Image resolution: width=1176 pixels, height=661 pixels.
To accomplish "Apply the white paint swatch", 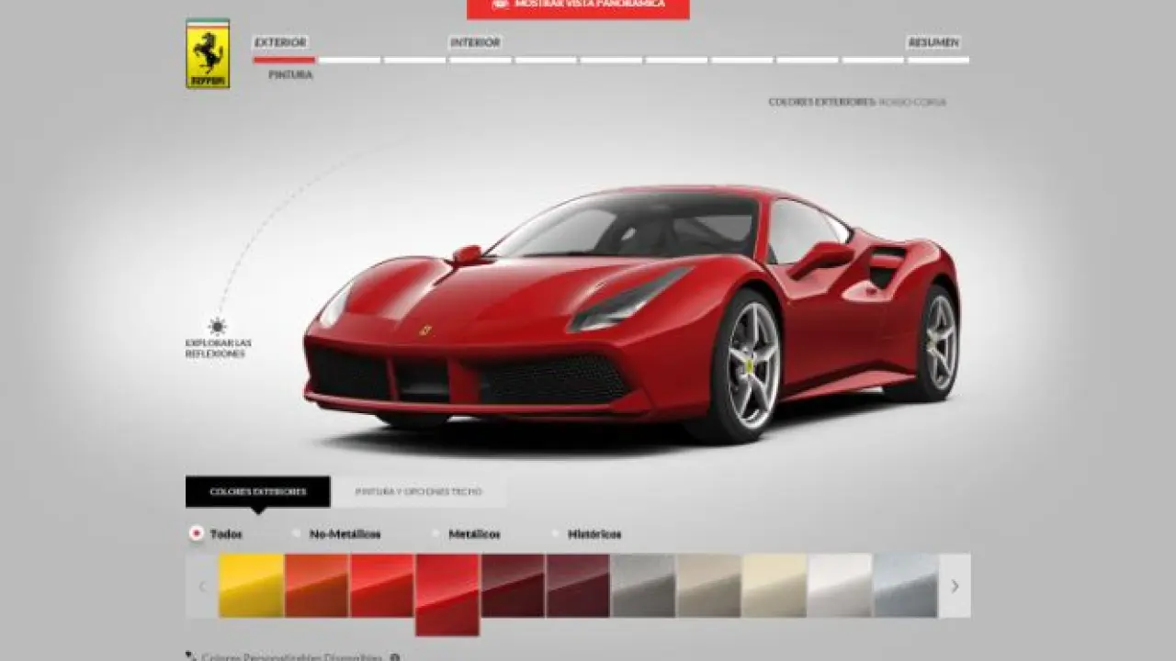I will click(x=840, y=585).
